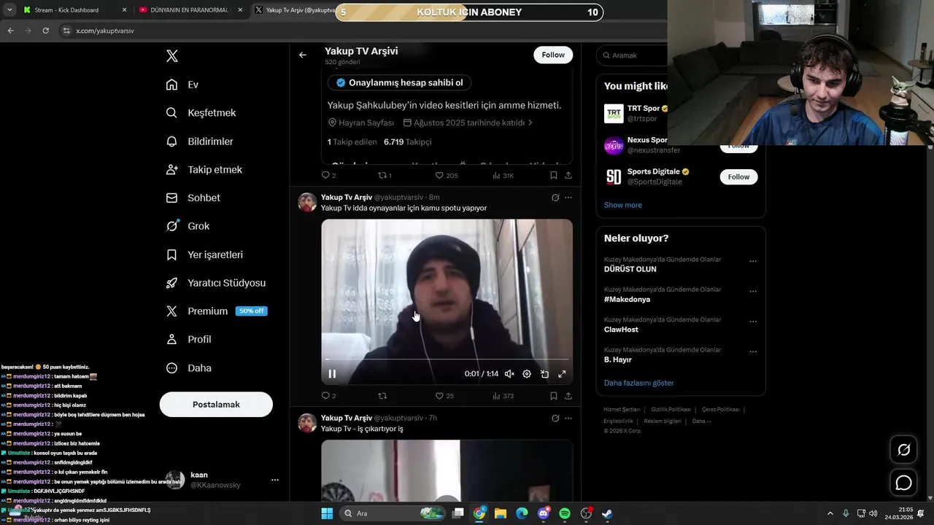The width and height of the screenshot is (934, 525).
Task: Click the Postalamak post button
Action: click(x=216, y=404)
